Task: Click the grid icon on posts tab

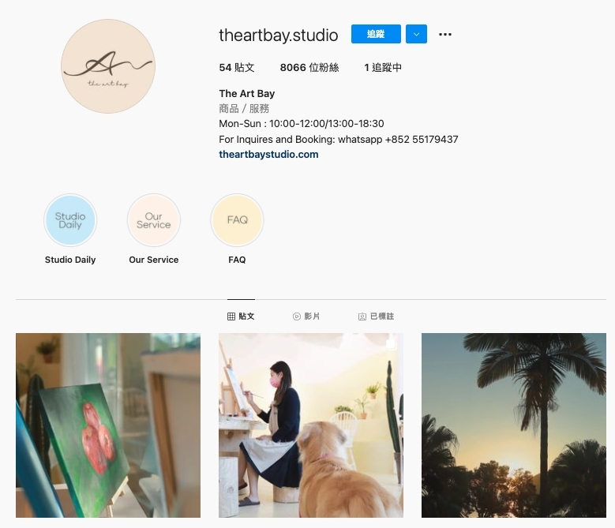Action: (x=231, y=316)
